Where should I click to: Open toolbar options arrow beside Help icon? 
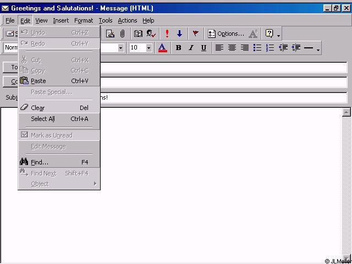pyautogui.click(x=278, y=36)
